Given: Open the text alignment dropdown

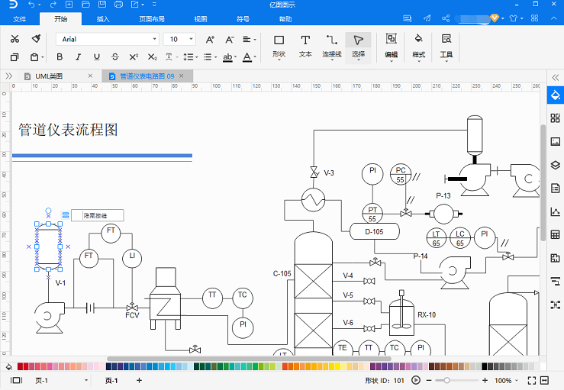Looking at the screenshot, I should tap(250, 39).
